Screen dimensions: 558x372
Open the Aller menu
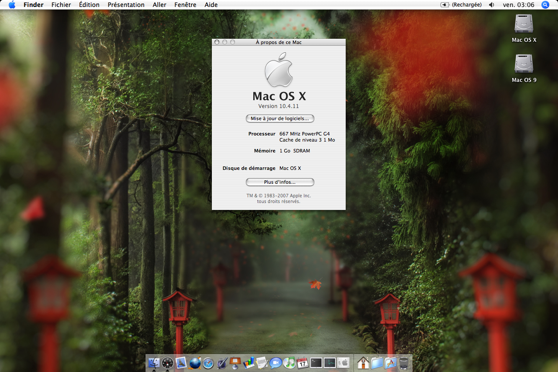[160, 5]
